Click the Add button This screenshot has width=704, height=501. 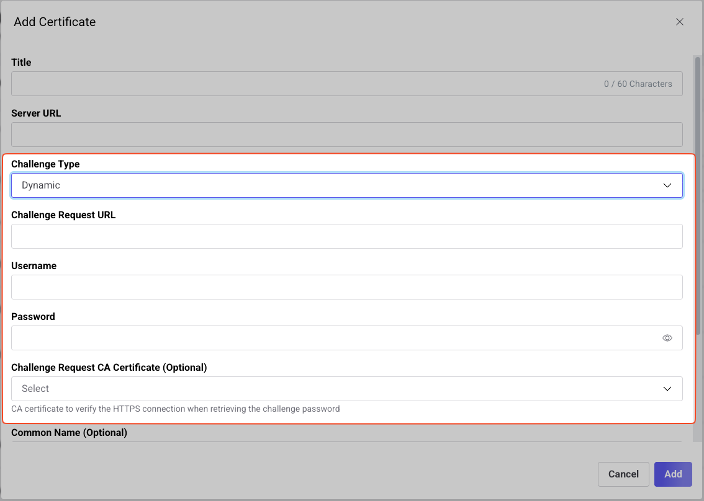pyautogui.click(x=673, y=474)
